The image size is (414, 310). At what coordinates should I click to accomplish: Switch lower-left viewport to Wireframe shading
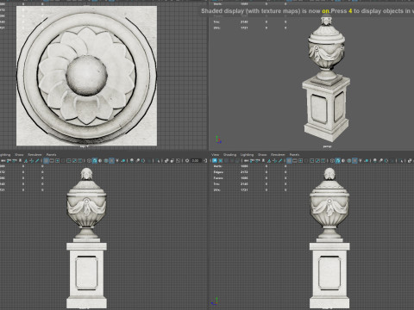click(x=89, y=161)
